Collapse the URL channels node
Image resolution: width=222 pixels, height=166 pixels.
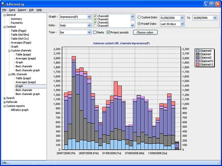pos(9,74)
